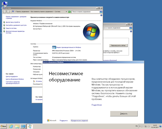Viewport: 162px width, 129px height.
Task: Open the 'Пуск' Start menu
Action: [x=4, y=126]
